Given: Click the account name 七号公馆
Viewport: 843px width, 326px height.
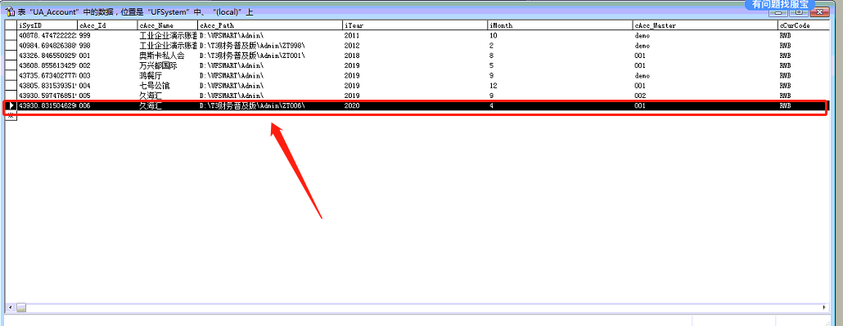Looking at the screenshot, I should click(155, 86).
